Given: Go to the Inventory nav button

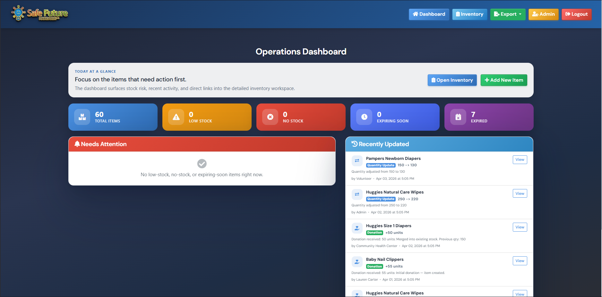Looking at the screenshot, I should click(469, 14).
